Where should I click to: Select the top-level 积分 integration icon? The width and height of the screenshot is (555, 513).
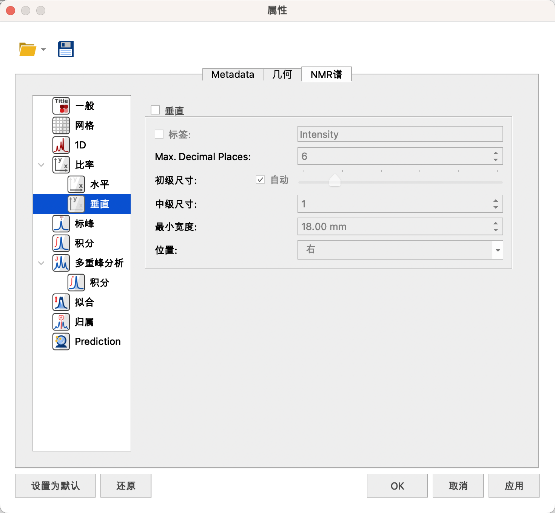pyautogui.click(x=61, y=243)
